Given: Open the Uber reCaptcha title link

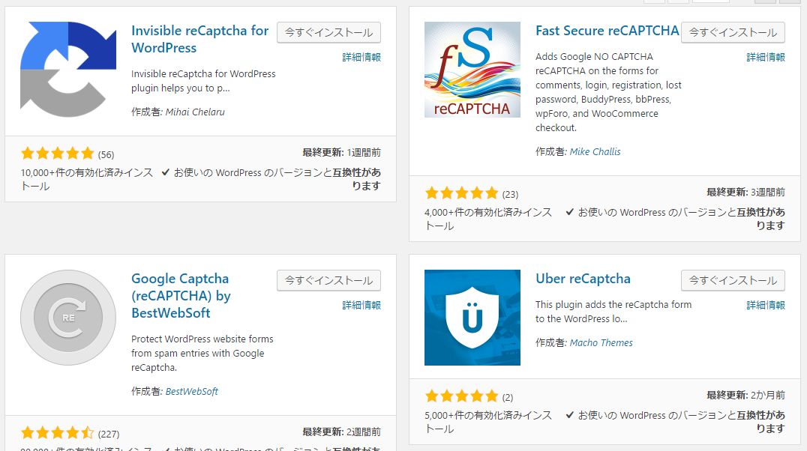Looking at the screenshot, I should (583, 279).
